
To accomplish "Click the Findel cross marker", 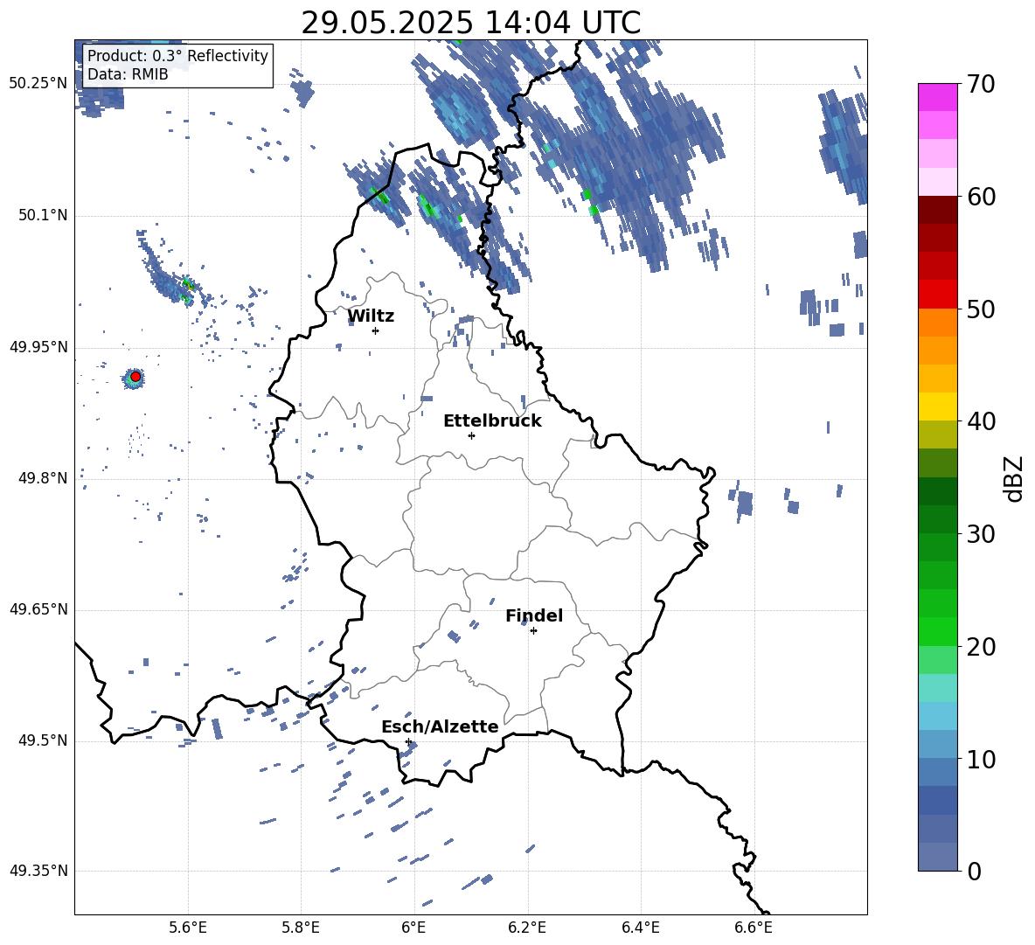I will coord(533,631).
